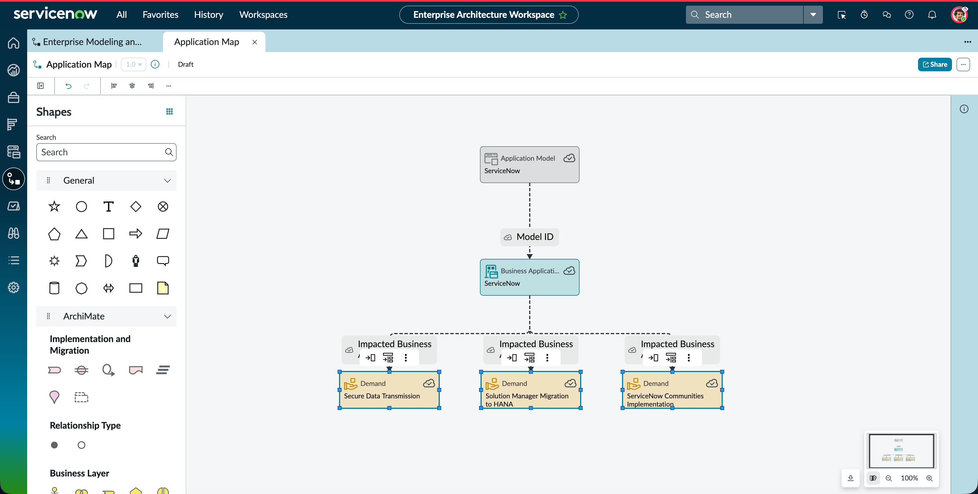Image resolution: width=978 pixels, height=494 pixels.
Task: Open the settings gear in sidebar
Action: 14,287
